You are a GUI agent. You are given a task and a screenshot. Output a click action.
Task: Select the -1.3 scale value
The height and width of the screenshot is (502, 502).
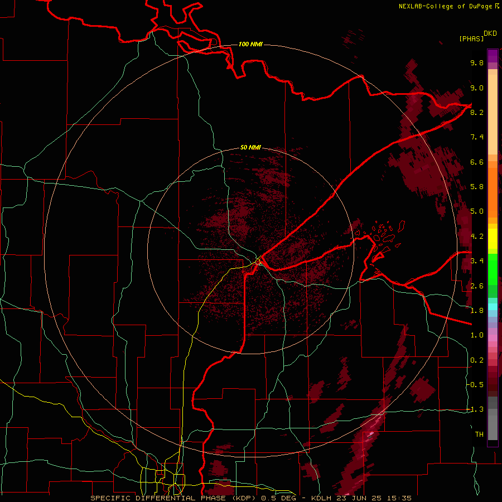pos(475,409)
